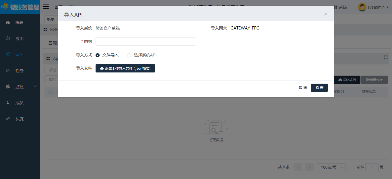
Task: Click the fullscreen expand icon on panel
Action: [385, 58]
